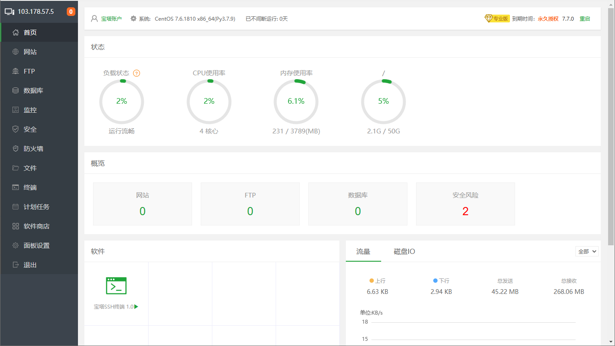
Task: Open the 数据库 (Database) section
Action: point(34,90)
